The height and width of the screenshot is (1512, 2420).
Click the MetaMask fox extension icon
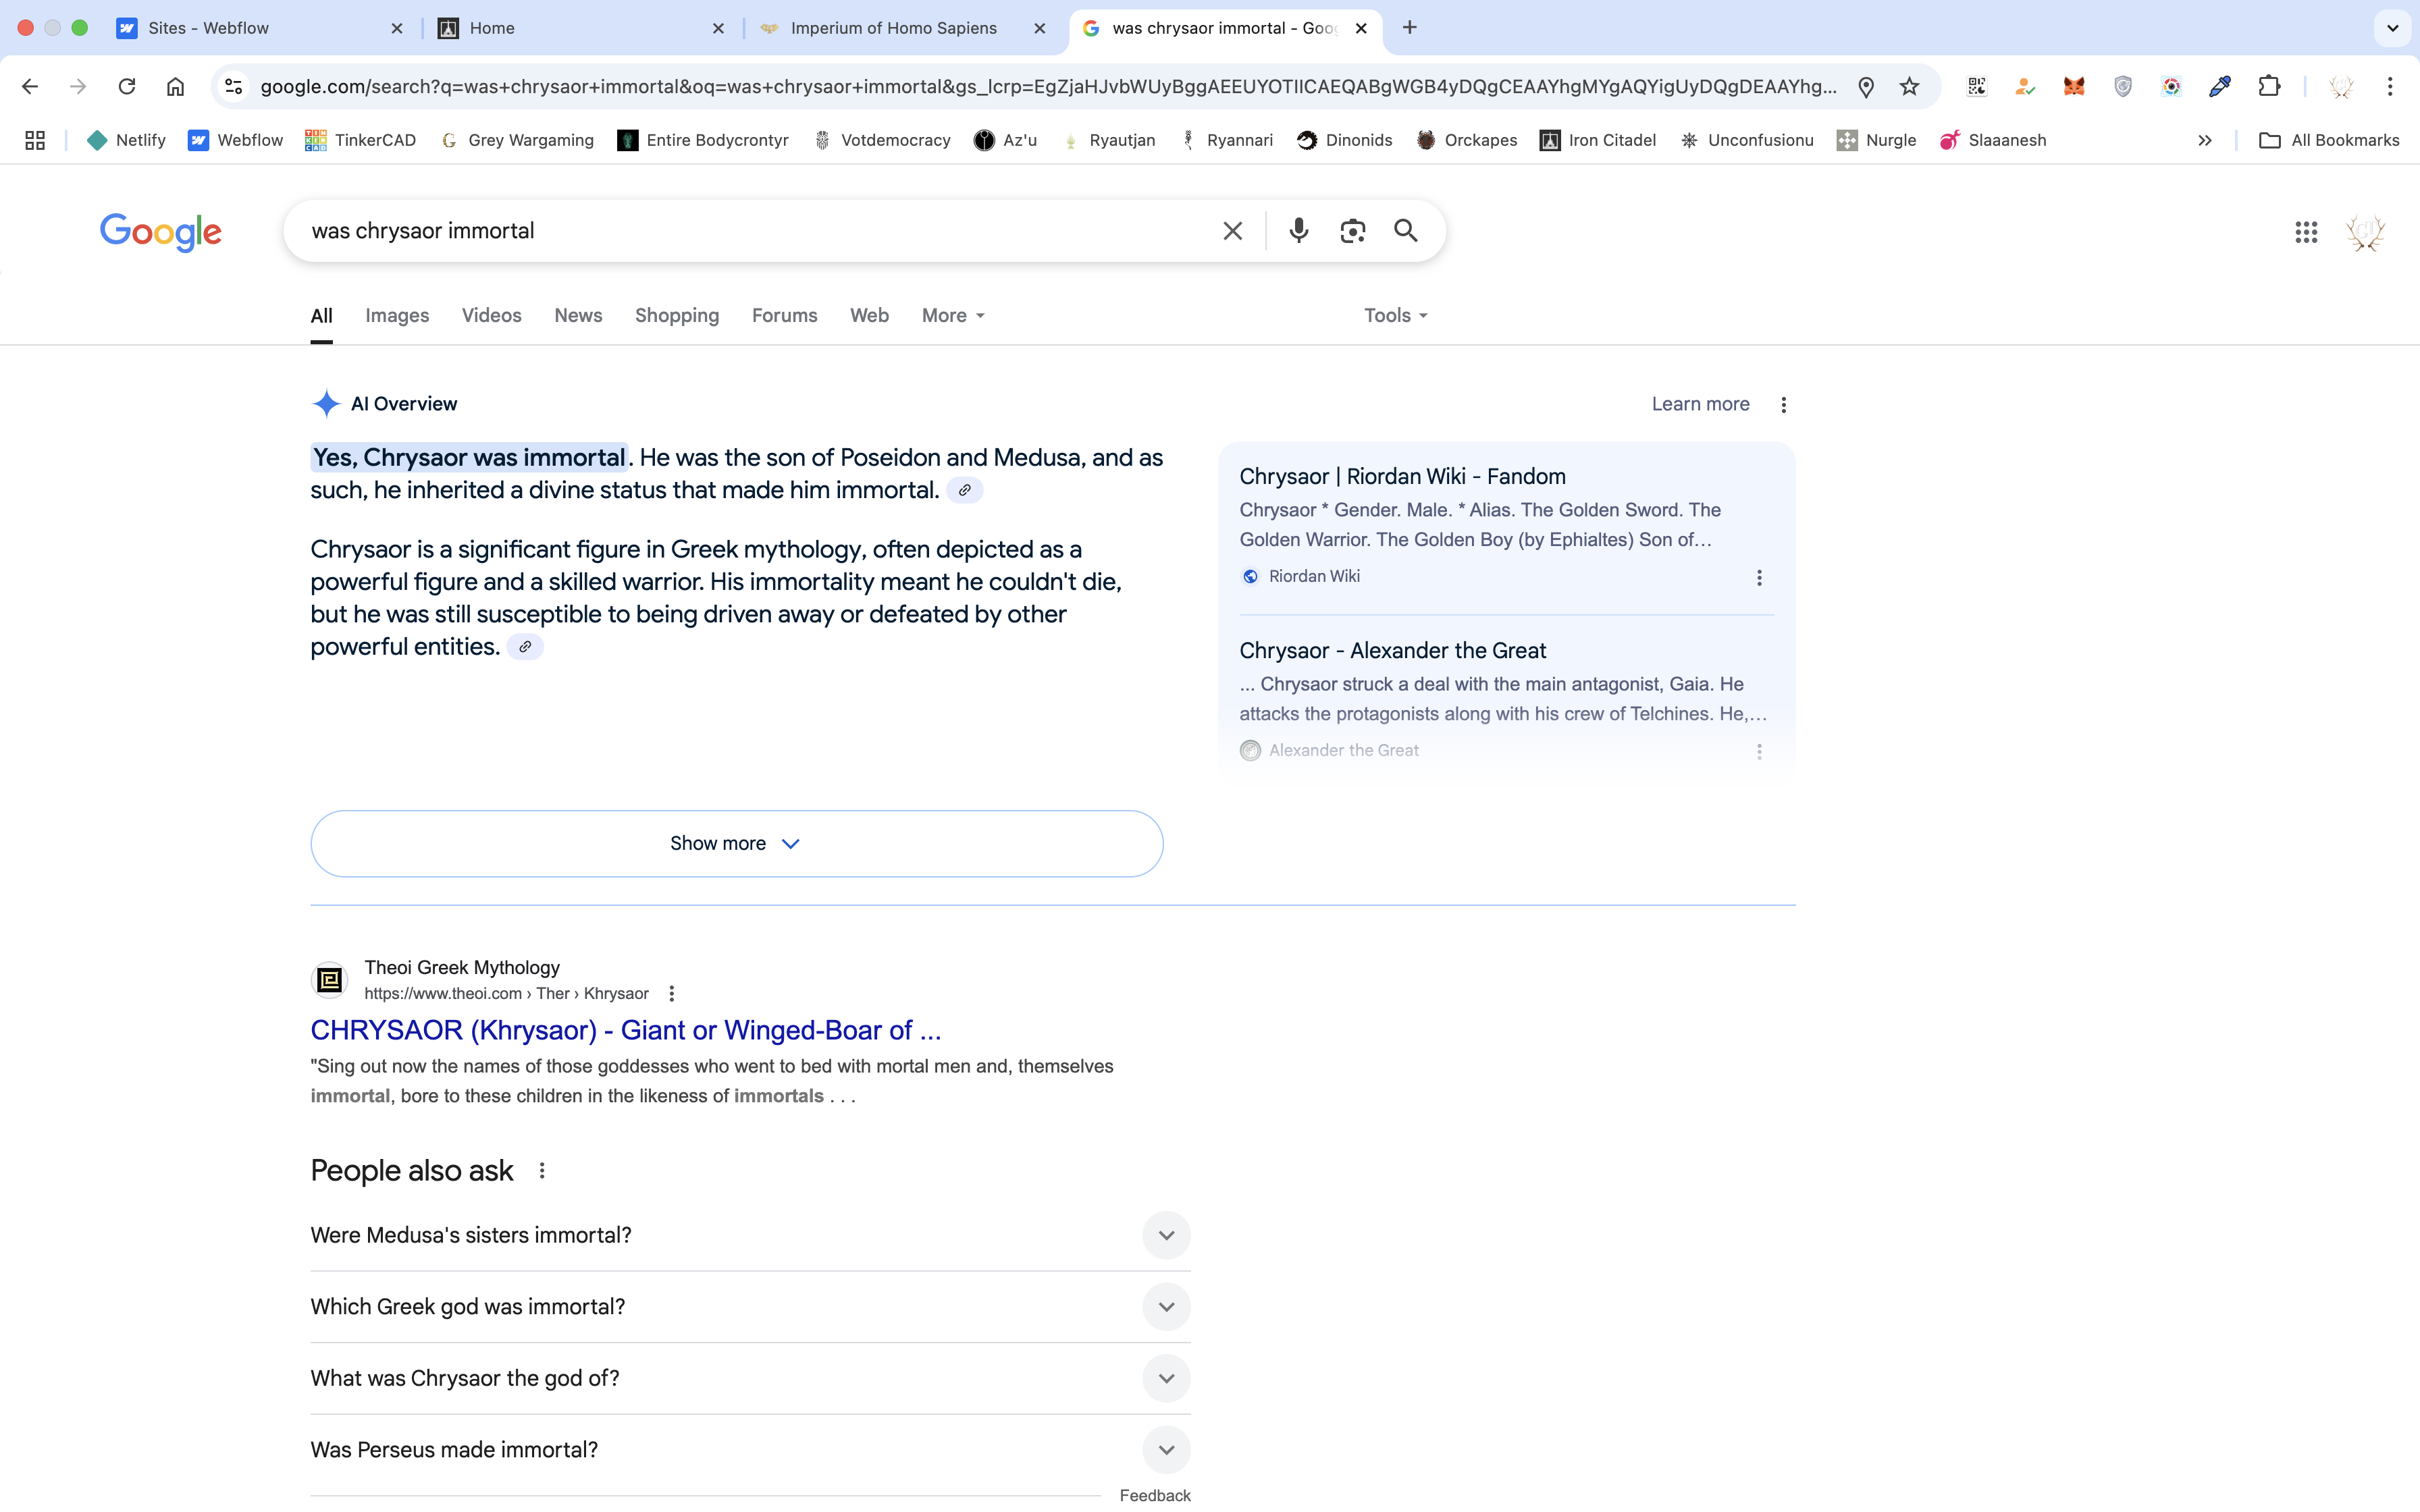2073,87
